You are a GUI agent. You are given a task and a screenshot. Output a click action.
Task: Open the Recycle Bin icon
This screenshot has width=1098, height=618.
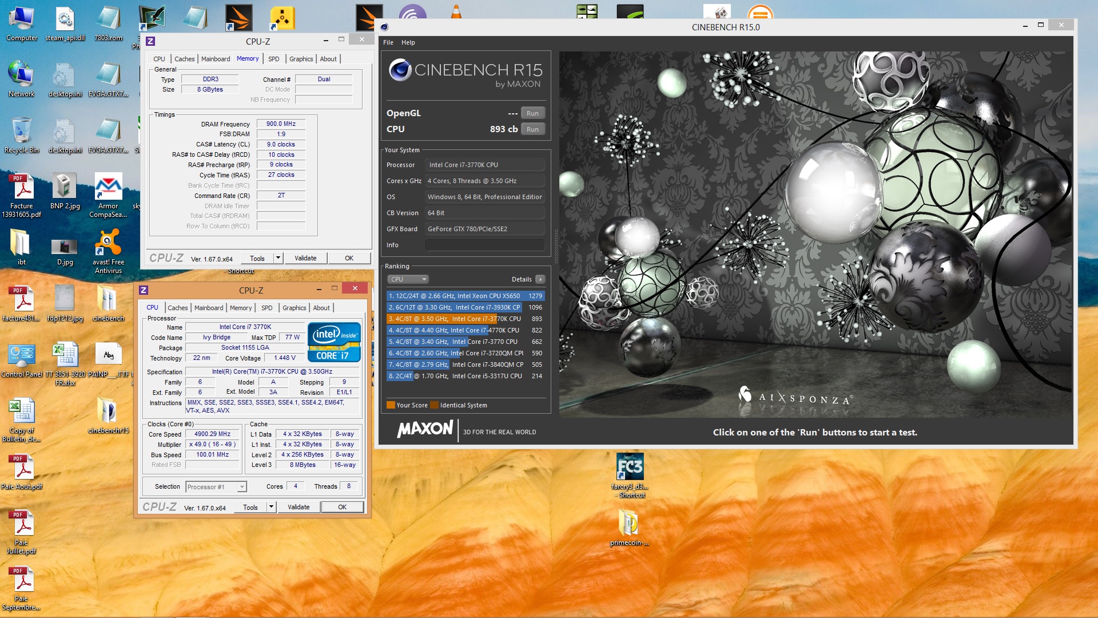click(21, 135)
